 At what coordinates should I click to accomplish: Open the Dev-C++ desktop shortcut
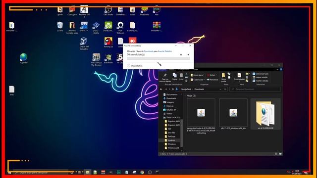point(84,26)
